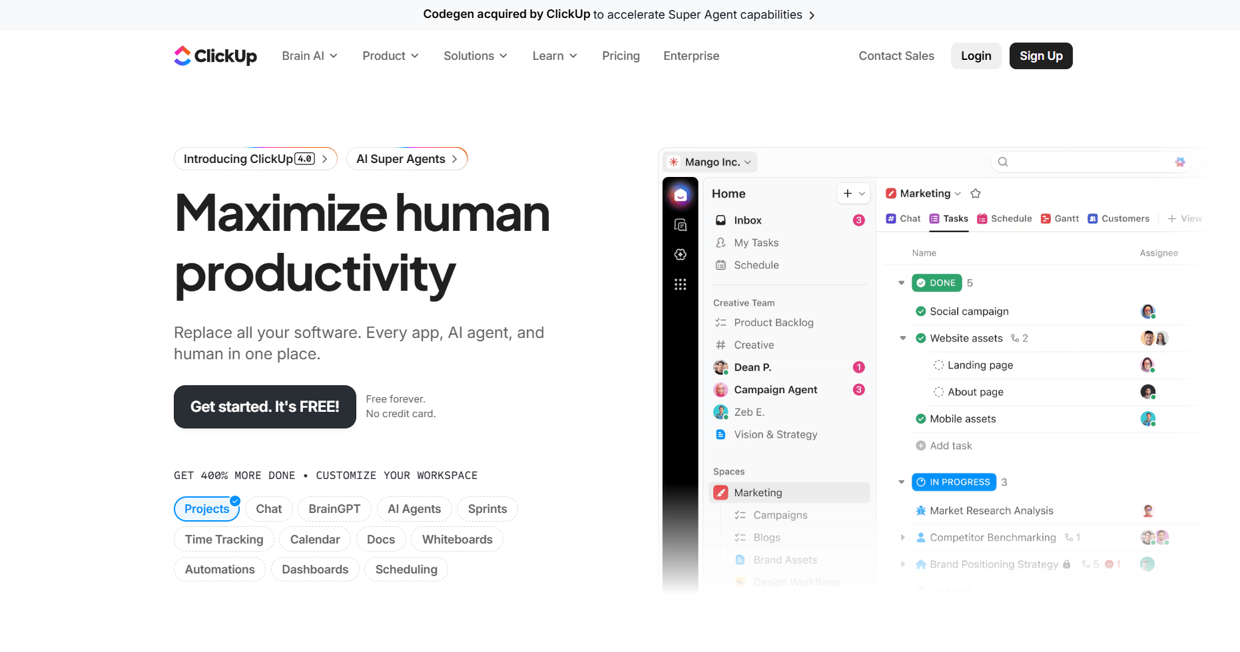Viewport: 1240px width, 652px height.
Task: Select the Projects feature chip
Action: 206,509
